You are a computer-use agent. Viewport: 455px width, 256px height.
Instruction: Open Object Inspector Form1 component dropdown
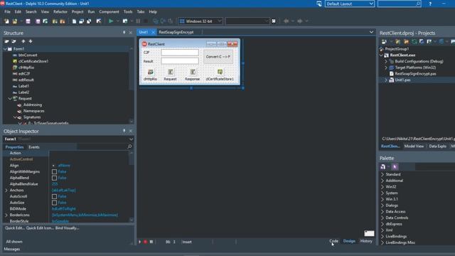click(131, 139)
